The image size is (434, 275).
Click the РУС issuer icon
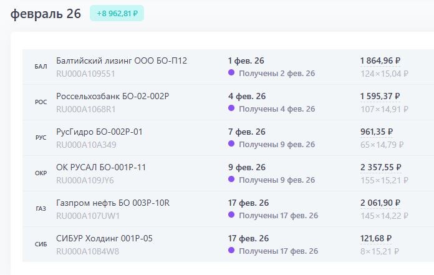(41, 137)
